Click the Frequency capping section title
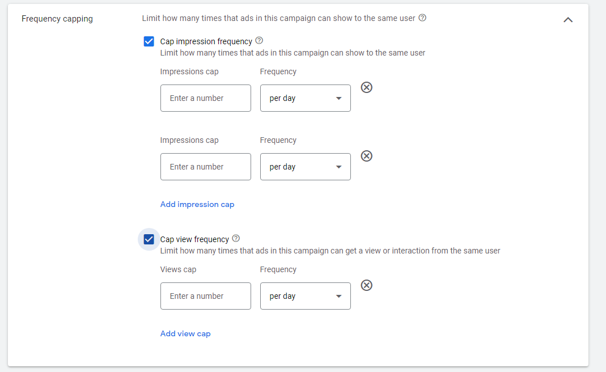 click(x=57, y=19)
